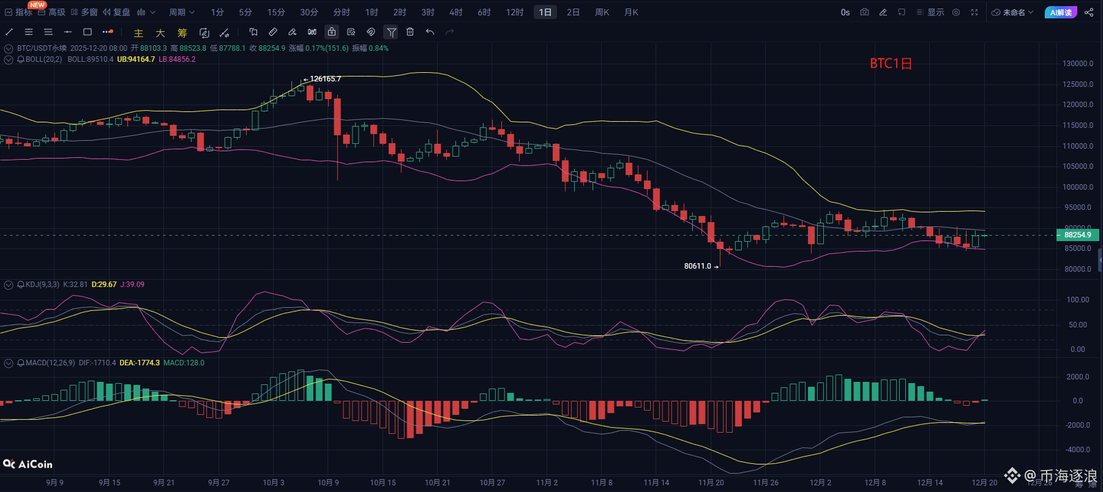Switch to the 15分 timeframe
1103x492 pixels.
pyautogui.click(x=276, y=12)
